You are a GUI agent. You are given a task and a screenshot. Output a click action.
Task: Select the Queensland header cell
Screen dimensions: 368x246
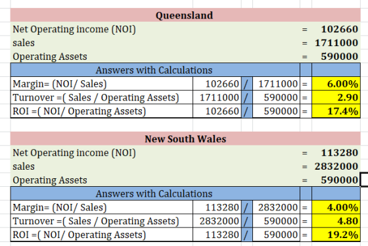click(x=185, y=15)
